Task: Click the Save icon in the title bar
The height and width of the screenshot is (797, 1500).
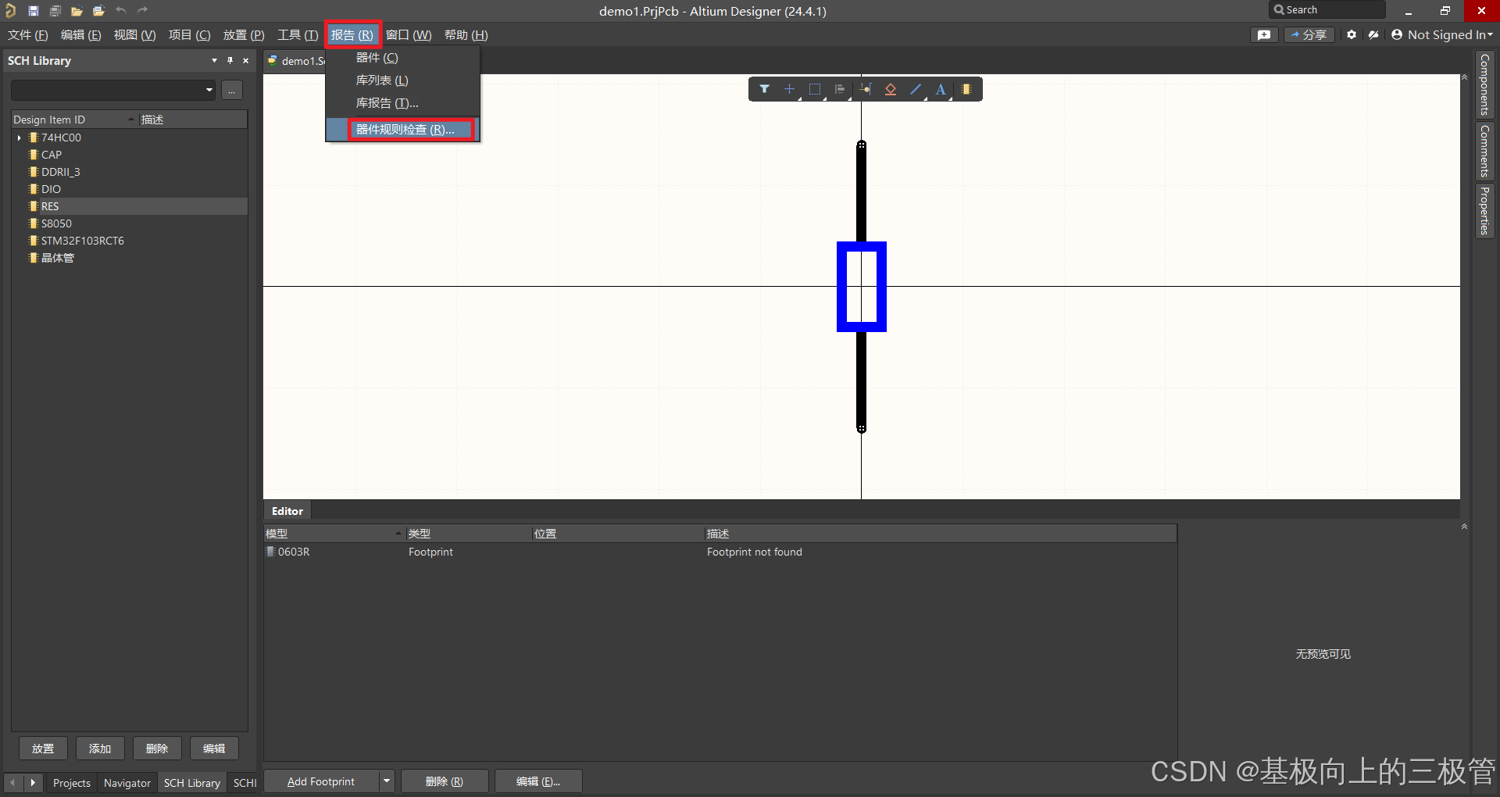Action: [x=34, y=11]
